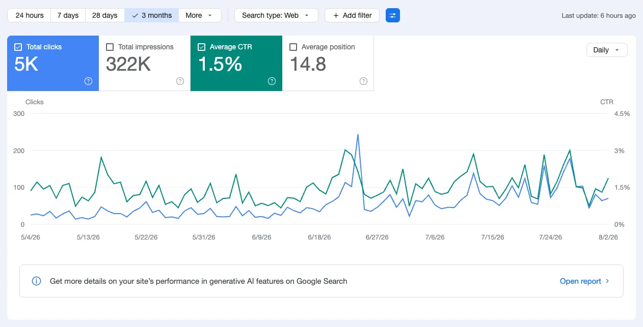
Task: Click the Add filter button
Action: (352, 15)
